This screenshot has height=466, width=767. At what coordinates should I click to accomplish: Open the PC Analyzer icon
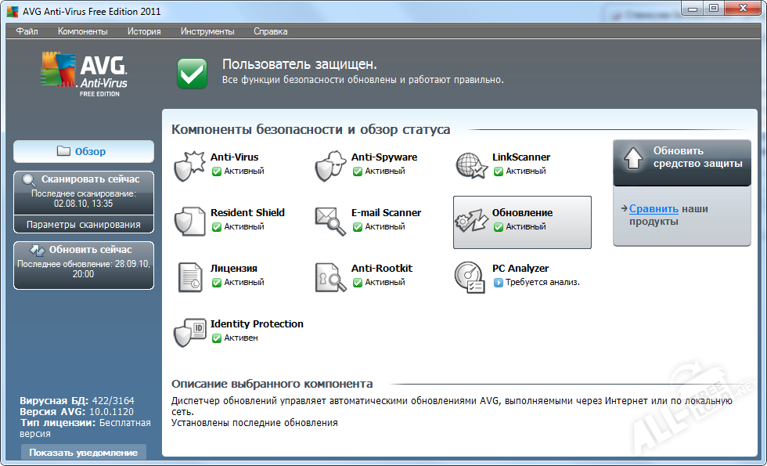[470, 276]
